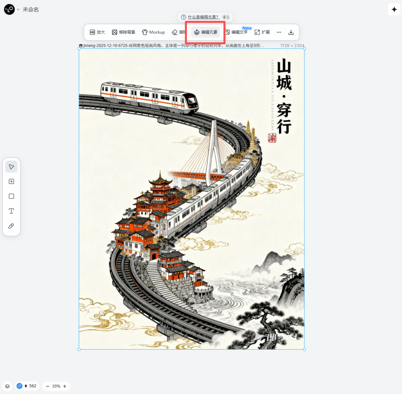The width and height of the screenshot is (402, 394).
Task: Select 移除背景 remove background tool
Action: point(124,32)
